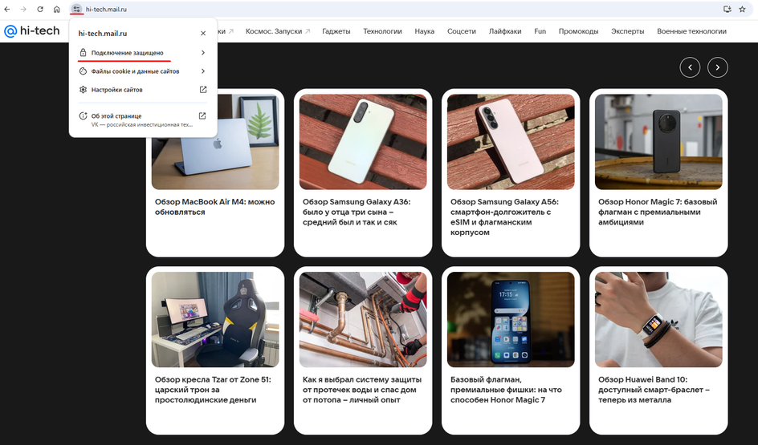The image size is (758, 445).
Task: Open the Эксперты navigation section
Action: (x=627, y=31)
